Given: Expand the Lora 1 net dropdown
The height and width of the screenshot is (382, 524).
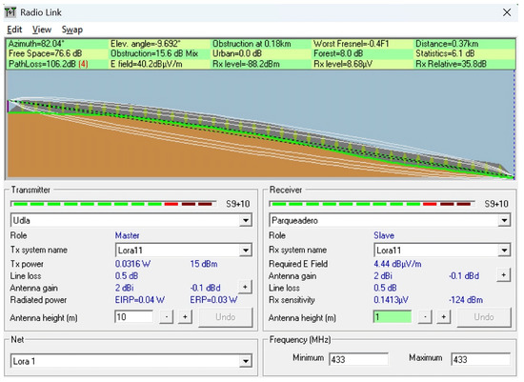Looking at the screenshot, I should [246, 361].
